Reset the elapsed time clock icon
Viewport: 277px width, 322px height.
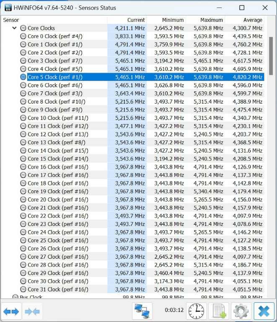196,311
